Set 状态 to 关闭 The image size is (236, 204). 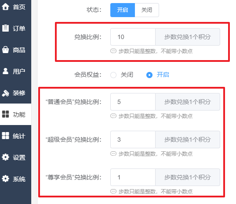[147, 10]
